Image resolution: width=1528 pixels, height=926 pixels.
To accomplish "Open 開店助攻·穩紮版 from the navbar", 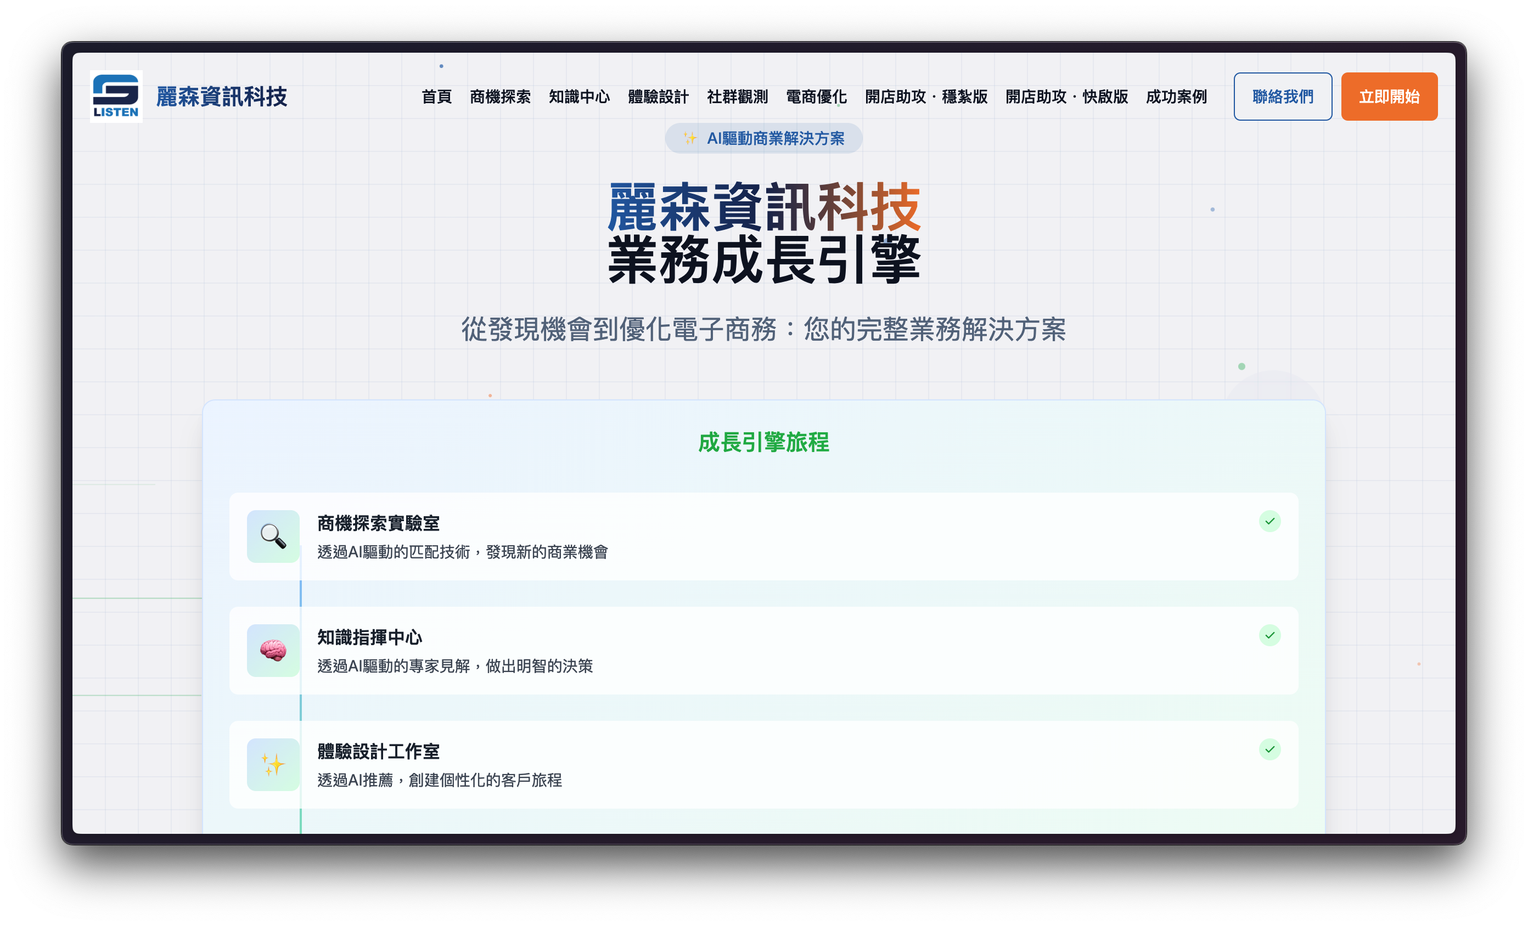I will (926, 97).
